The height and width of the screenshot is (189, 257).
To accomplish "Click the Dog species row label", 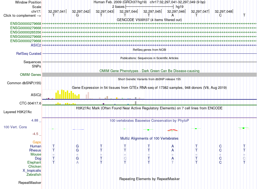I will (x=38, y=158).
